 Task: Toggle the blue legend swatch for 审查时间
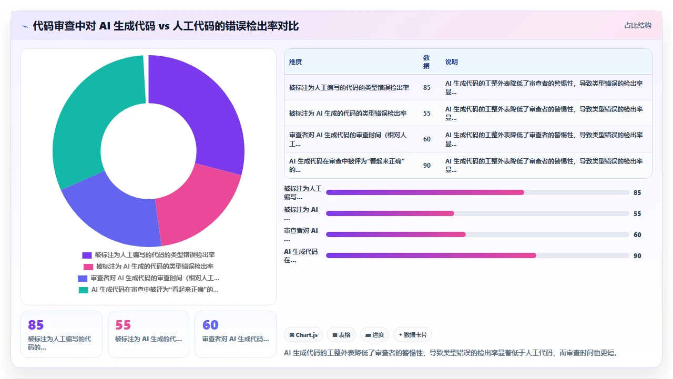tap(83, 278)
